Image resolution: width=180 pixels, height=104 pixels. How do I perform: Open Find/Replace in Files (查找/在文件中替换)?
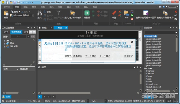point(73,13)
